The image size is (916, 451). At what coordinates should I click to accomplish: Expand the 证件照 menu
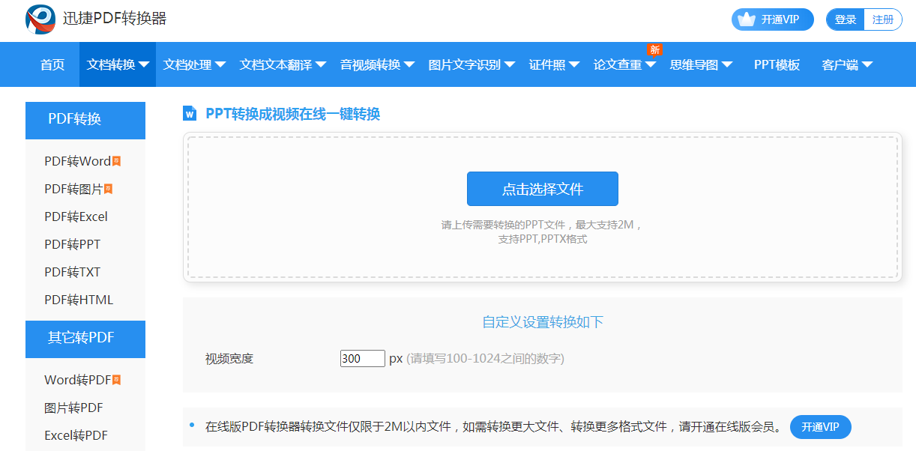pos(554,64)
